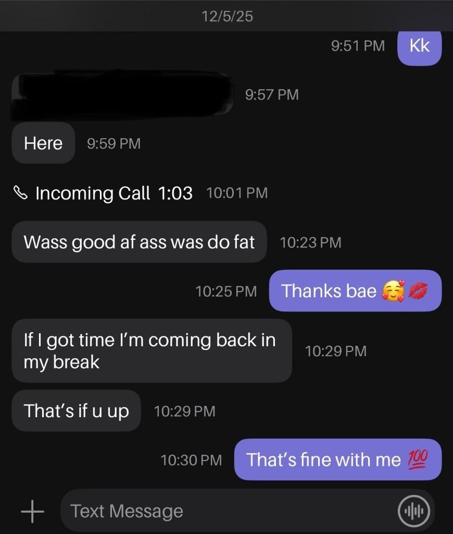Tap the 'Wass good af' message bubble
This screenshot has width=453, height=534.
(x=139, y=242)
